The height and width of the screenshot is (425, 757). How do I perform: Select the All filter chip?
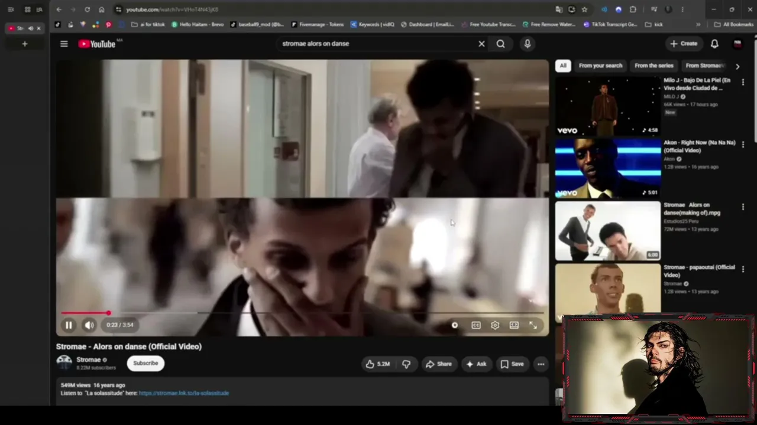(x=563, y=66)
